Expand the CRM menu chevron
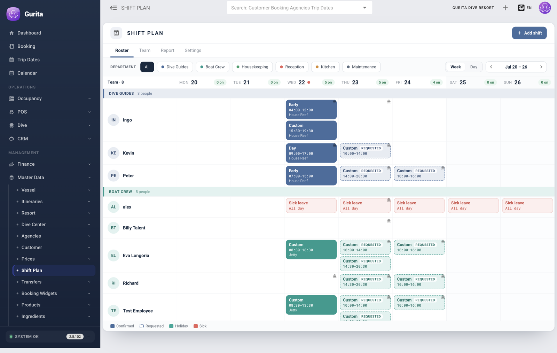The image size is (557, 353). point(89,139)
